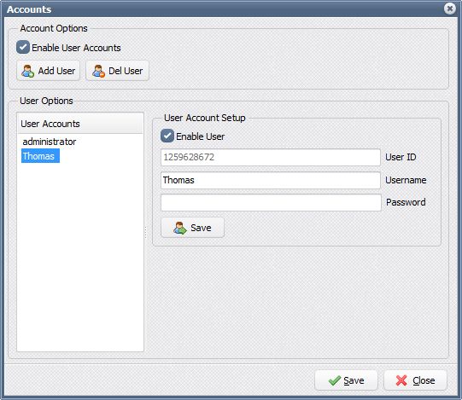The image size is (462, 400).
Task: Click blank space in the User Accounts list
Action: (x=80, y=256)
